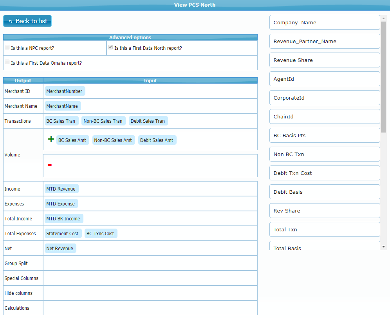Select the Revenue_Partner_Name field item
The height and width of the screenshot is (318, 390).
point(324,42)
